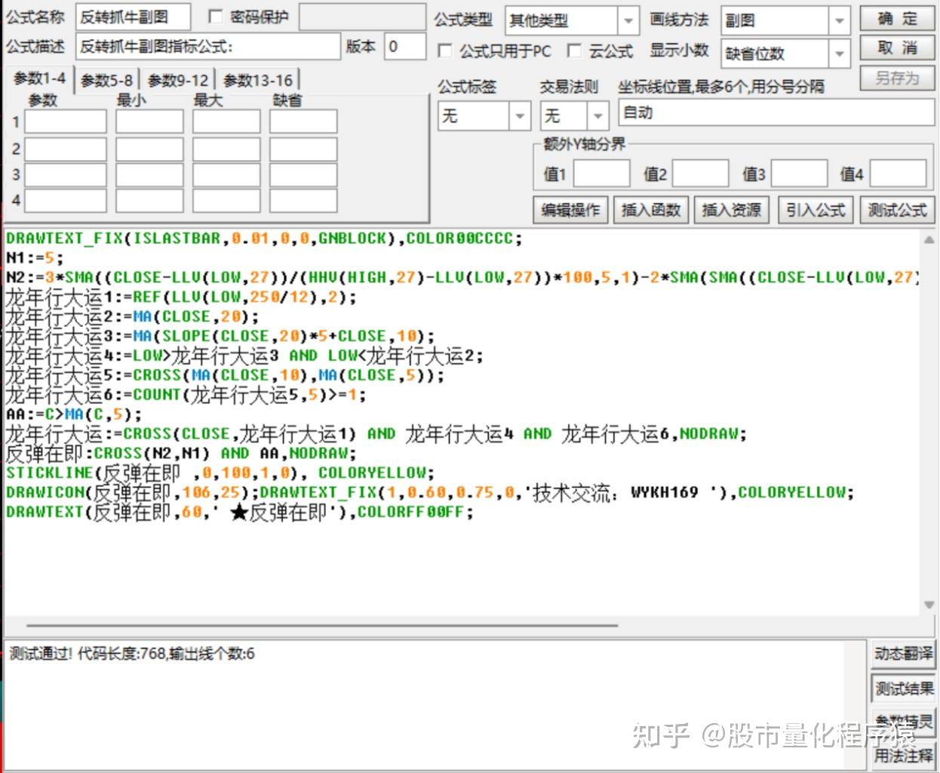Switch to the 参数5-8 tab
This screenshot has width=940, height=773.
click(x=106, y=80)
